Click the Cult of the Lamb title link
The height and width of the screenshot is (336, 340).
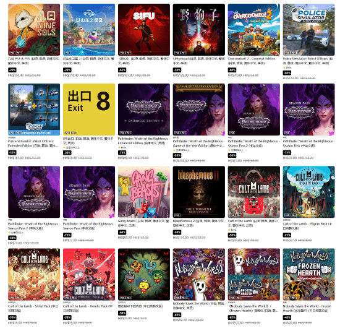253,223
